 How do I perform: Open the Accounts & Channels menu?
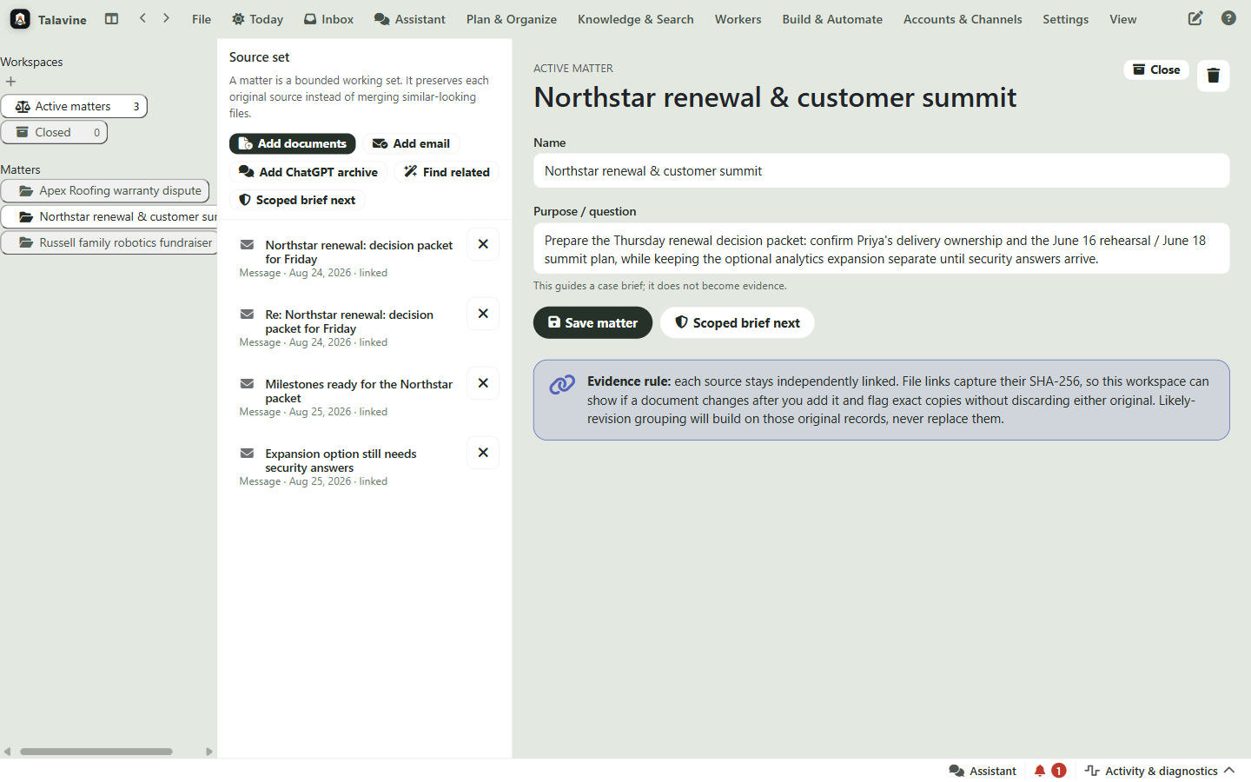(963, 19)
